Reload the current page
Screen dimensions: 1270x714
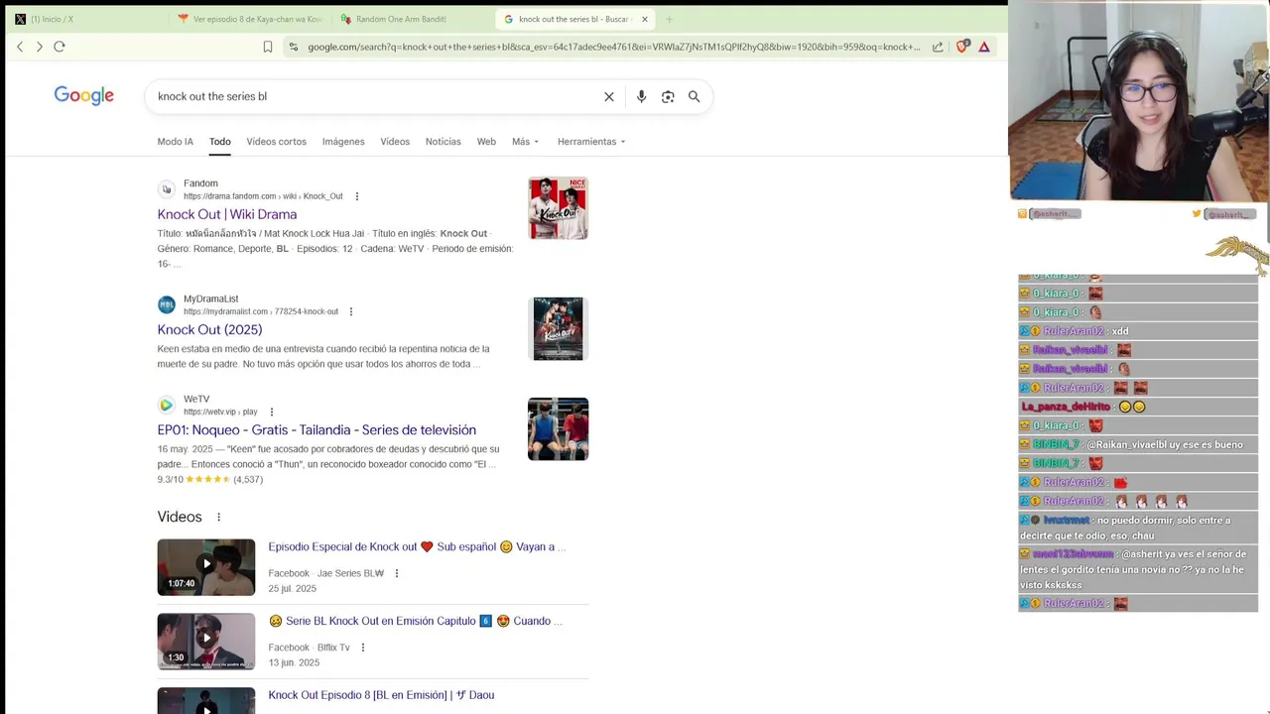[60, 47]
